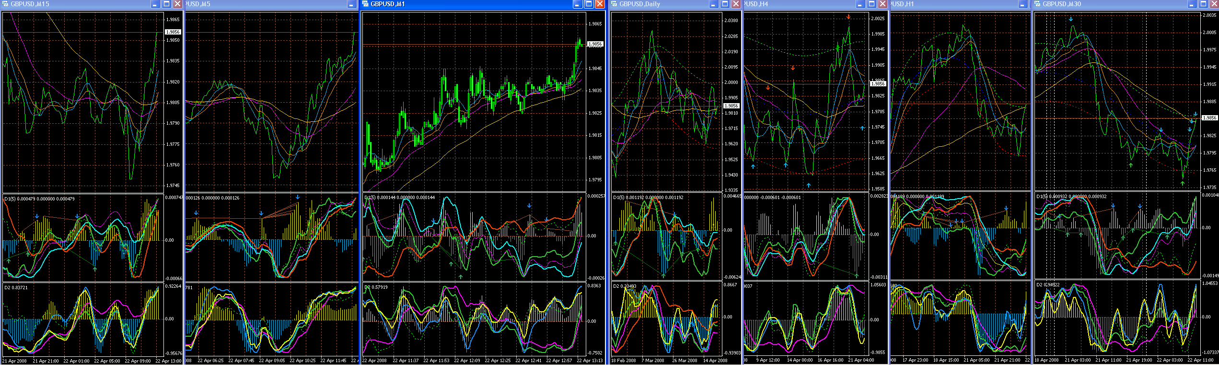The image size is (1219, 365).
Task: Click the 22 Apr 13:13 time in M1 timeline
Action: coord(590,361)
